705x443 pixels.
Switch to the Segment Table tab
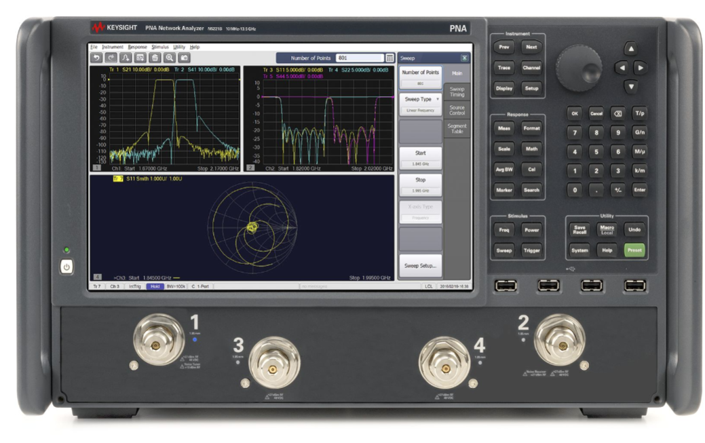pos(457,128)
